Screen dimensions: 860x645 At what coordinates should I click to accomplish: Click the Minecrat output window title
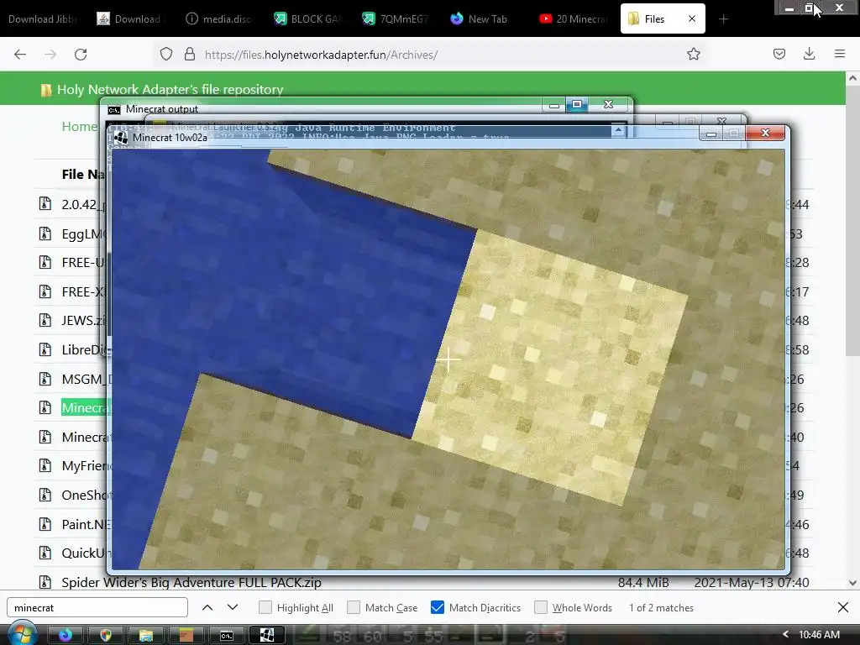click(162, 108)
